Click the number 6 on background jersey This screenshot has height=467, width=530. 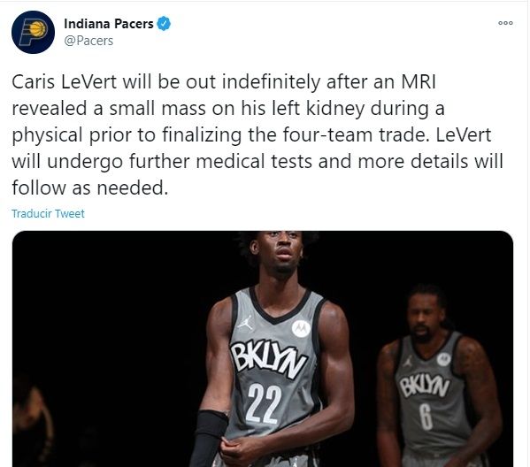tap(426, 417)
